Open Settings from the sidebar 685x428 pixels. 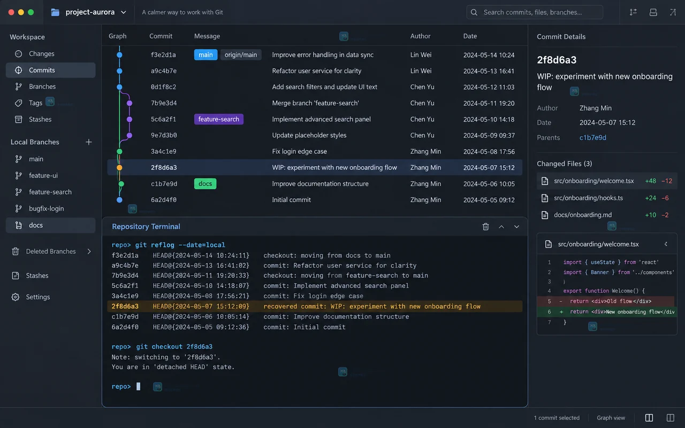37,297
